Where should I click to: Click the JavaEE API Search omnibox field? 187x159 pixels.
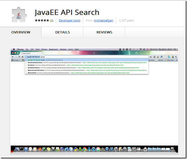click(x=87, y=57)
